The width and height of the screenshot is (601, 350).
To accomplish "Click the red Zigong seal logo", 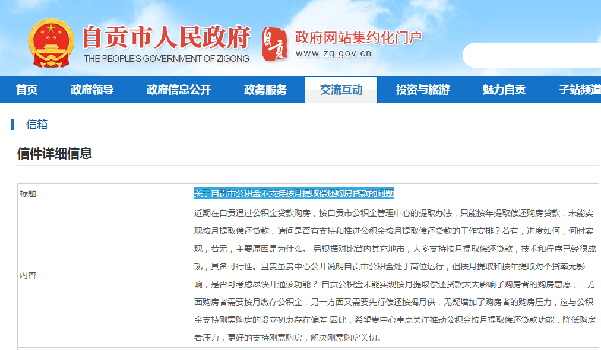I will point(274,43).
